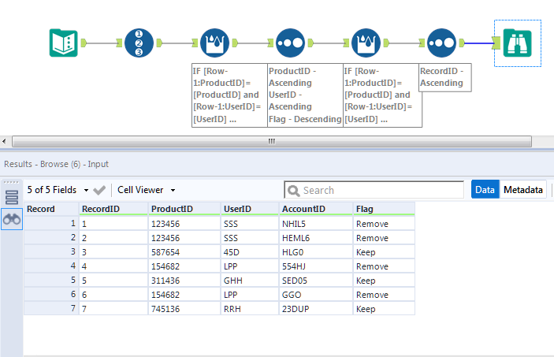Click the binoculars data view icon in Results sidebar
Image resolution: width=554 pixels, height=357 pixels.
point(12,220)
